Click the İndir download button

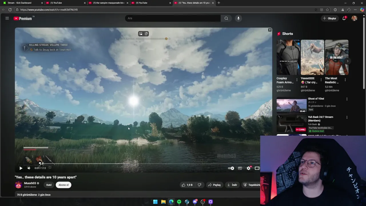pyautogui.click(x=232, y=185)
